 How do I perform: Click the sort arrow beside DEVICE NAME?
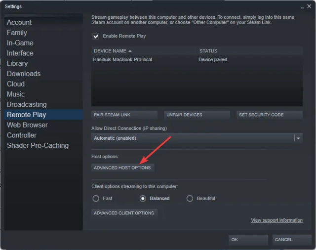130,51
